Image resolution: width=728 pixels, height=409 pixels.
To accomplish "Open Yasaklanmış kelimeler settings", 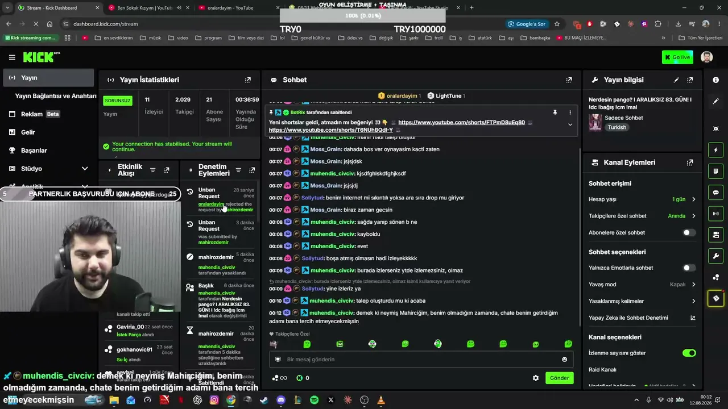I will 642,301.
